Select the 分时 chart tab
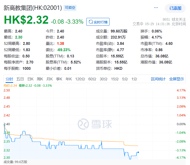 point(9,79)
